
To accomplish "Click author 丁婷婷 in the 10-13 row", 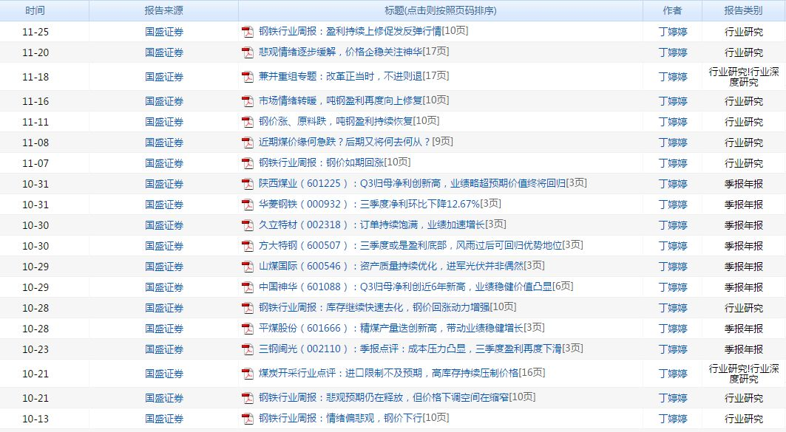I will tap(673, 419).
